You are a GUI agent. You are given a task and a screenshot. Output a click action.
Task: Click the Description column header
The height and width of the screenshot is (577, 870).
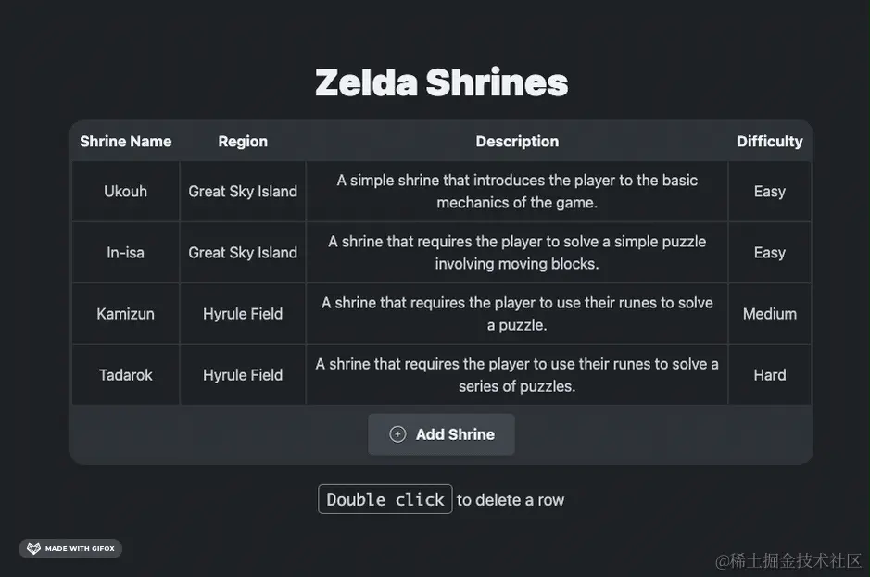517,142
